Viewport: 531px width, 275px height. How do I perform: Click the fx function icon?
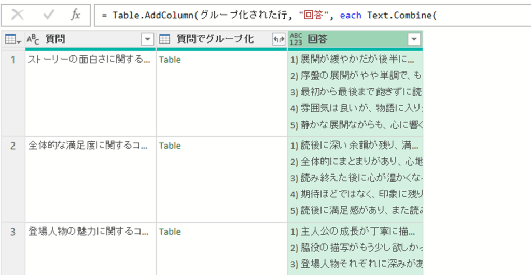(x=76, y=15)
